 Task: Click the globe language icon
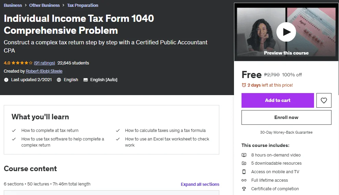click(59, 80)
